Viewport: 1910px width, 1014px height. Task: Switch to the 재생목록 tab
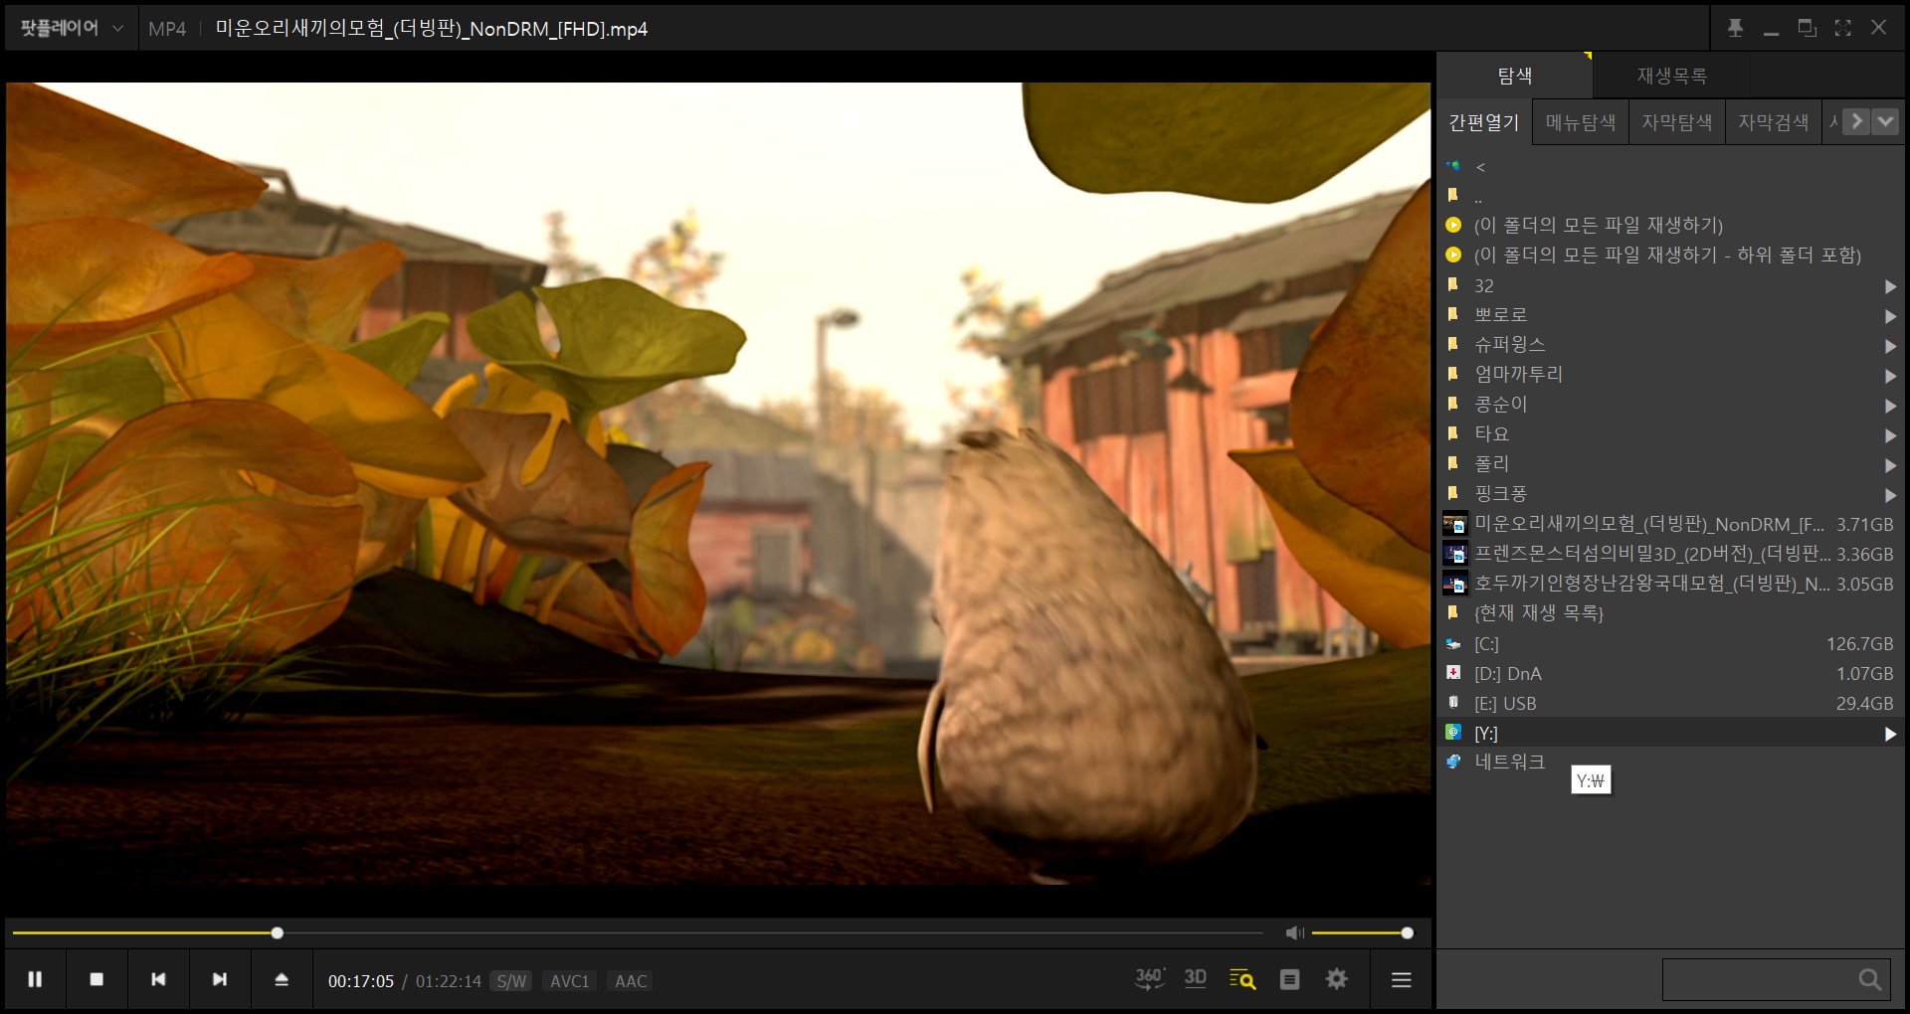pyautogui.click(x=1671, y=76)
